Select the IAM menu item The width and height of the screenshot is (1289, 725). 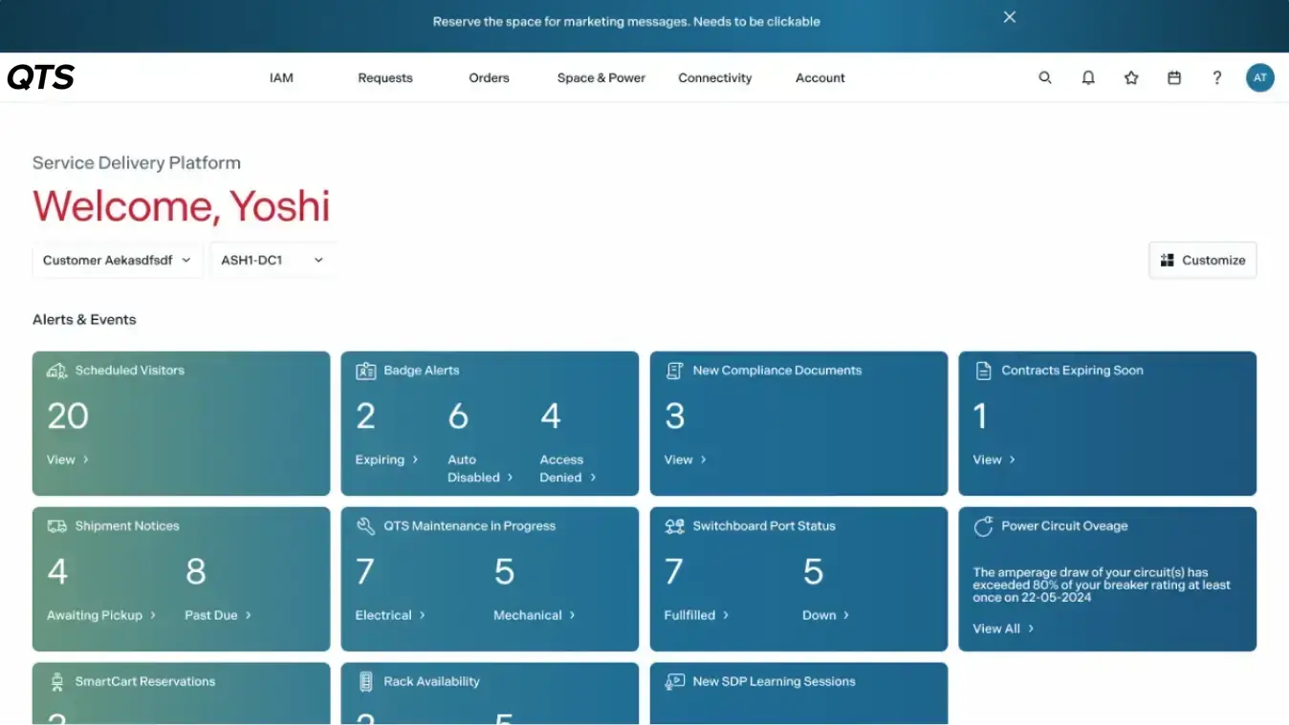point(281,78)
